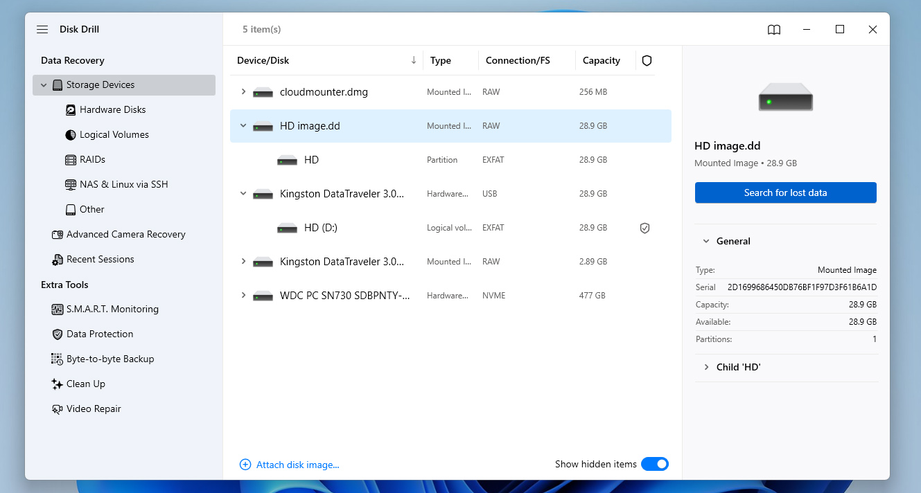Screen dimensions: 921x493
Task: Click the Hardware Disks icon
Action: [71, 110]
